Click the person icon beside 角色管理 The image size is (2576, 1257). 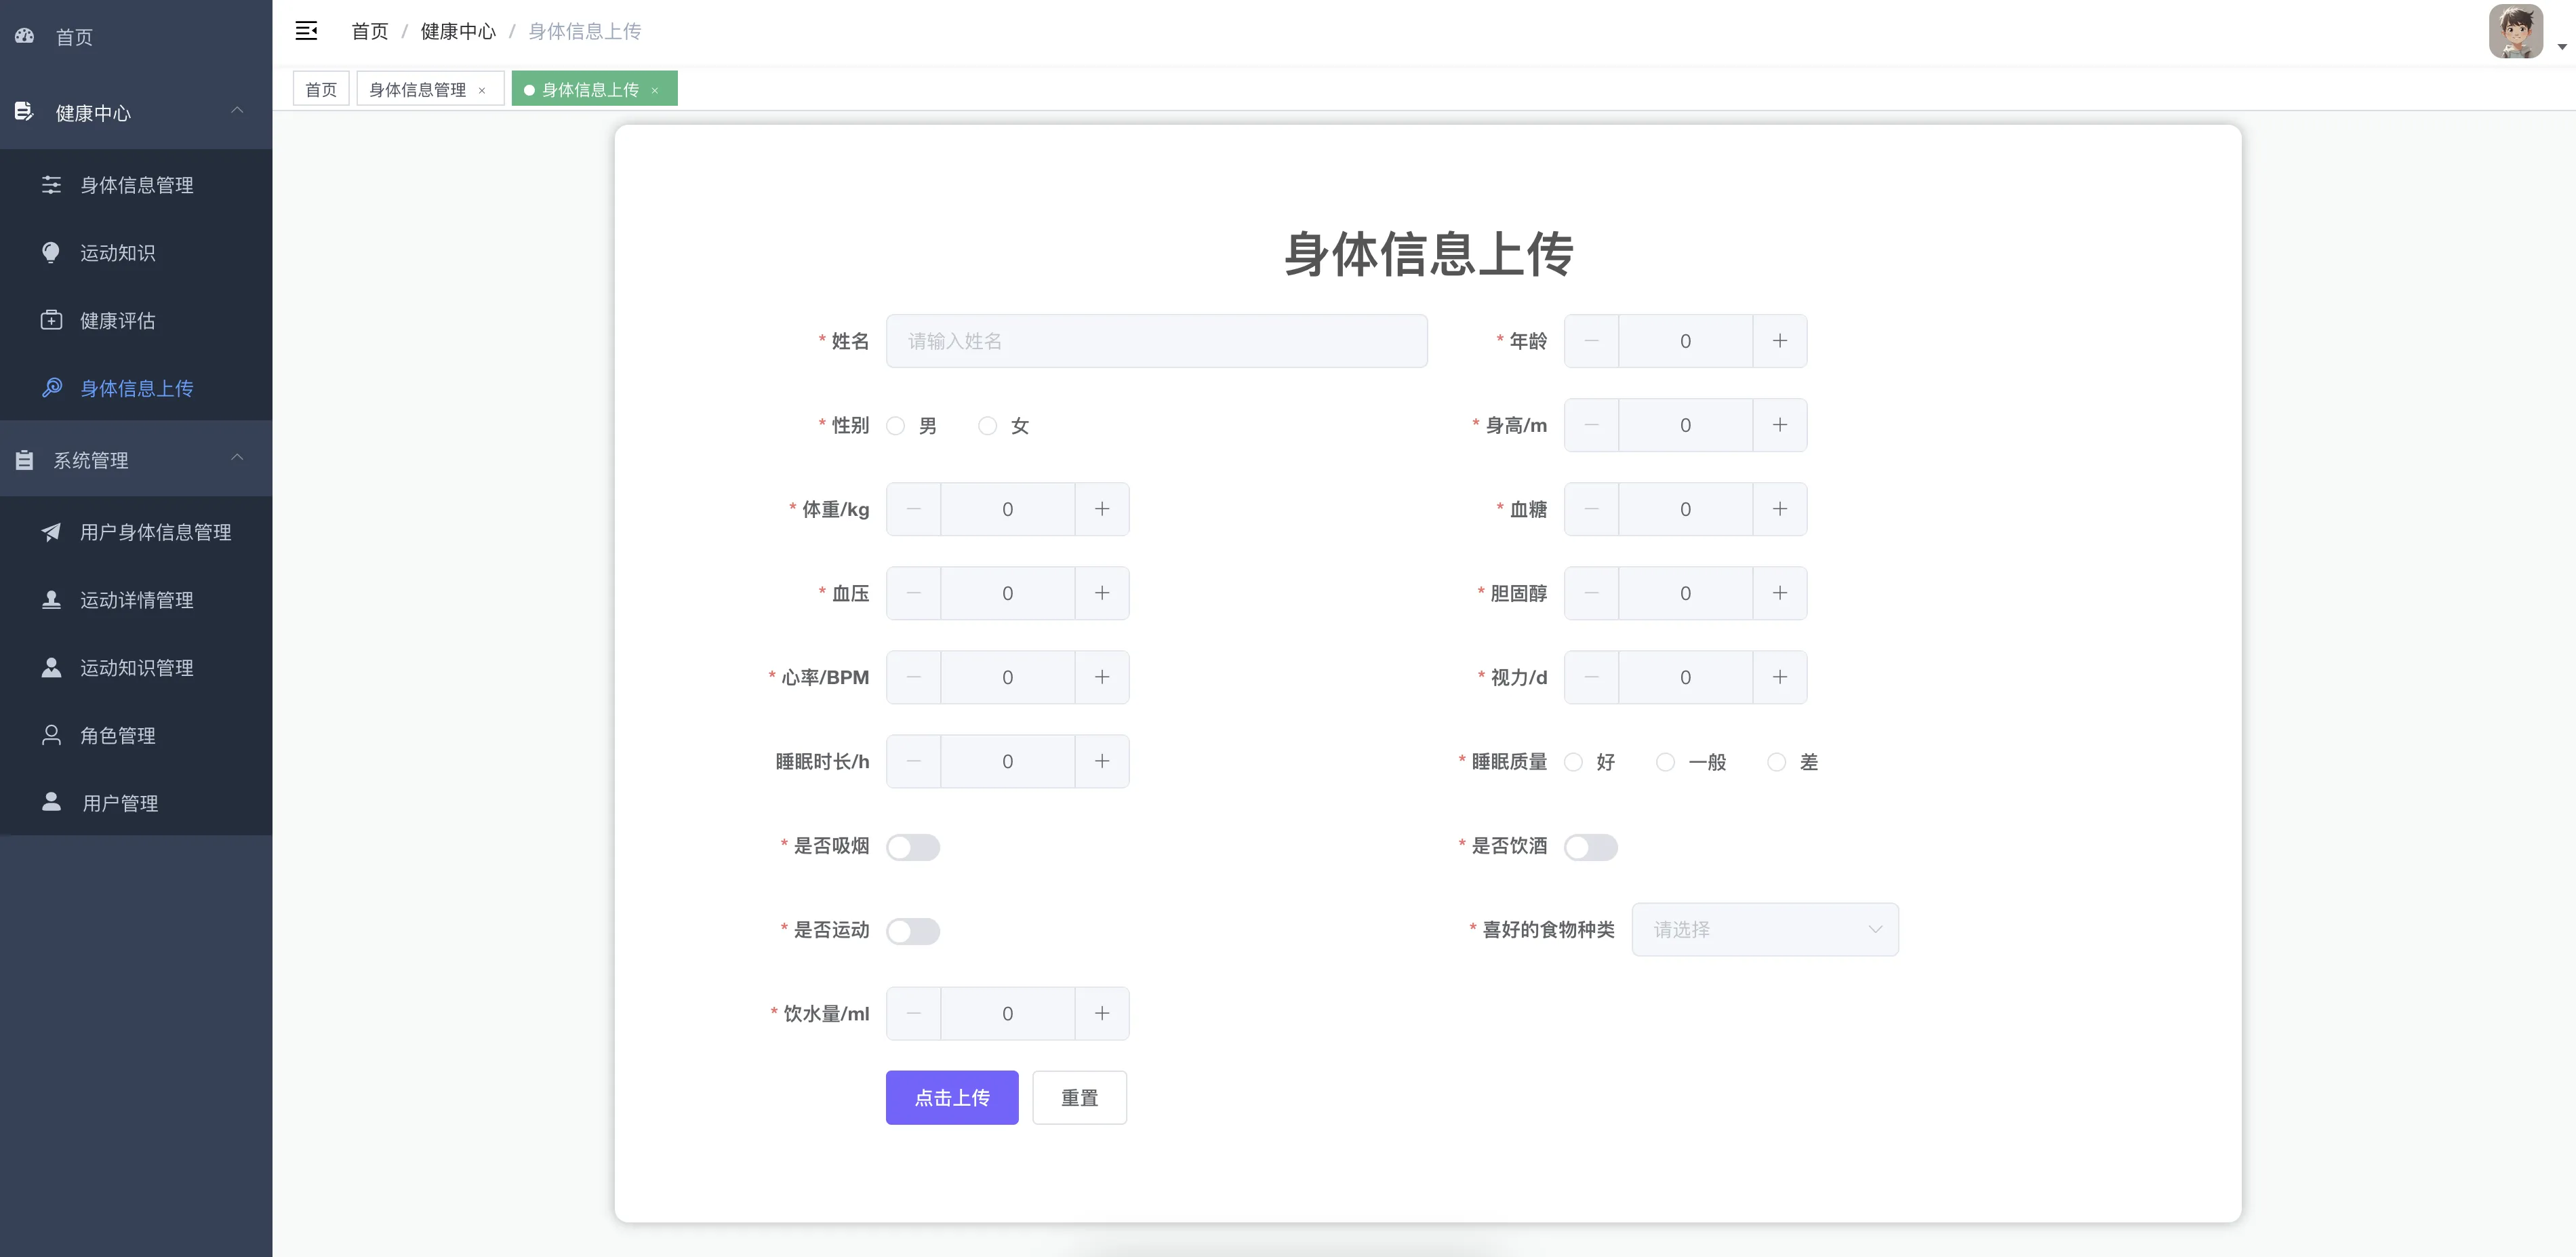[x=51, y=735]
